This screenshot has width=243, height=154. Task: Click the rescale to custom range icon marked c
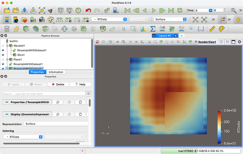click(68, 19)
